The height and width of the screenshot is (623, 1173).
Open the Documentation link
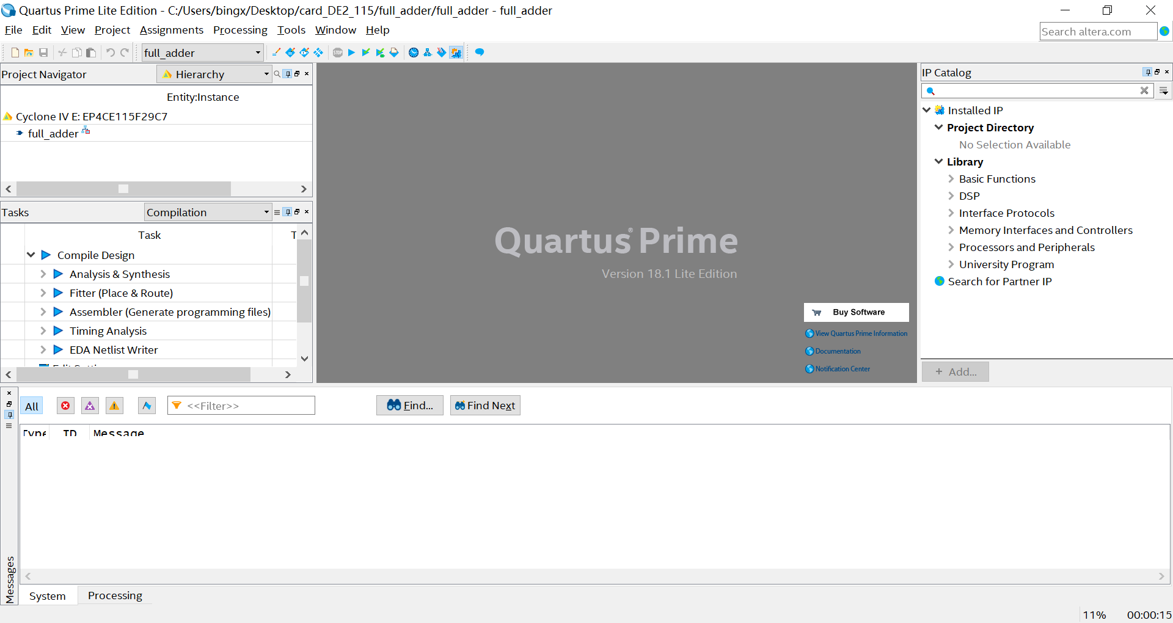coord(833,351)
